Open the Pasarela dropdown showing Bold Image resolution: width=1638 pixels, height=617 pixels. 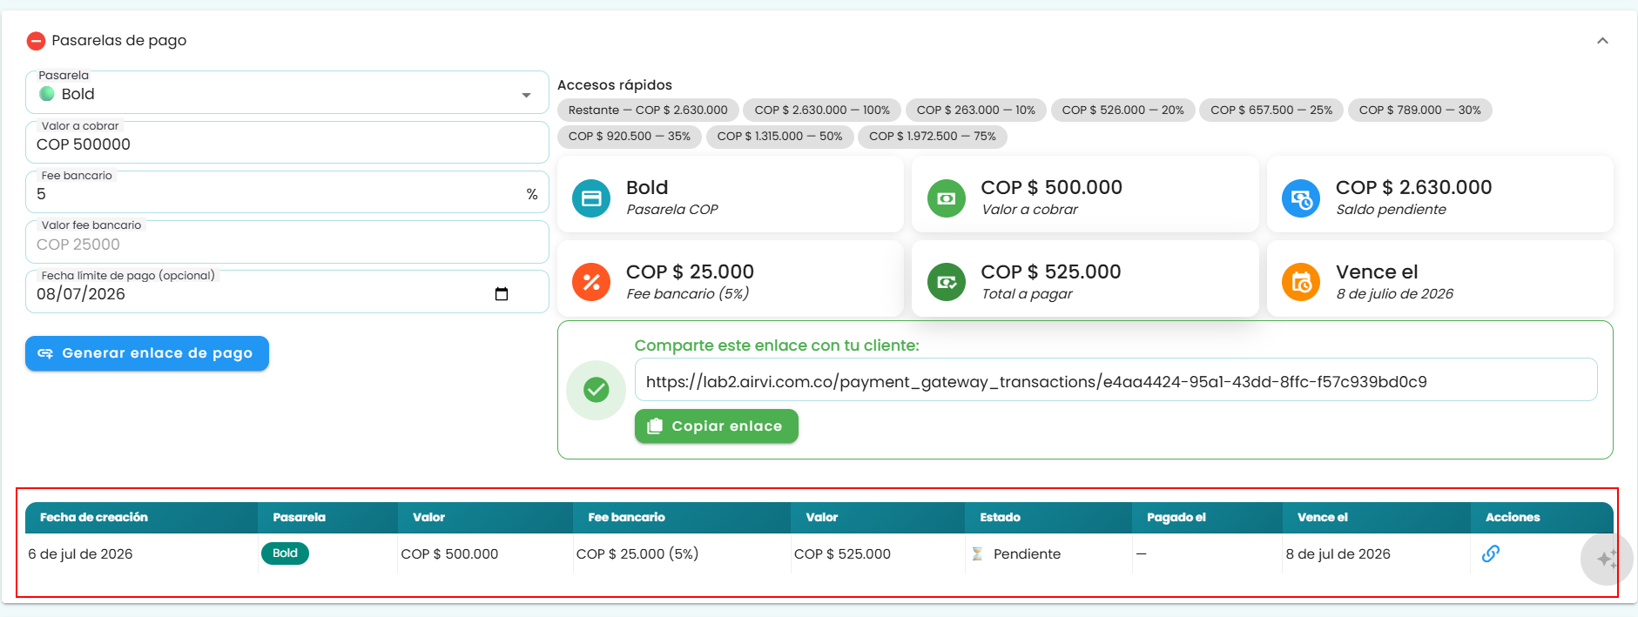coord(287,93)
